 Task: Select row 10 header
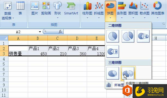4,90
